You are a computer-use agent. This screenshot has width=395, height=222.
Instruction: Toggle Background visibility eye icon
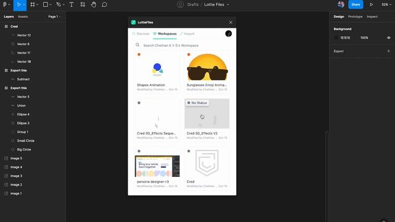389,38
